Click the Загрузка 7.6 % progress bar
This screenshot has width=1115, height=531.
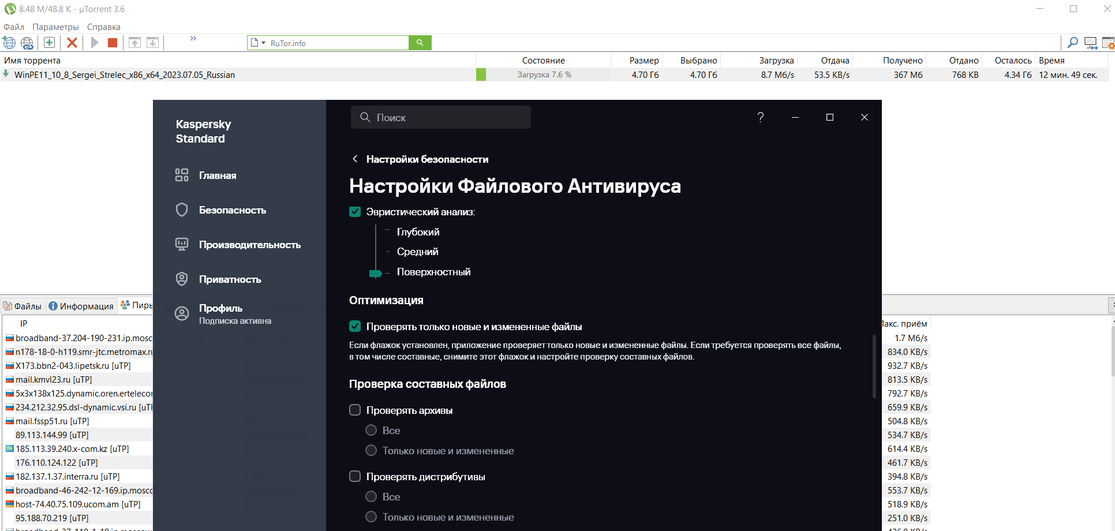[x=543, y=74]
